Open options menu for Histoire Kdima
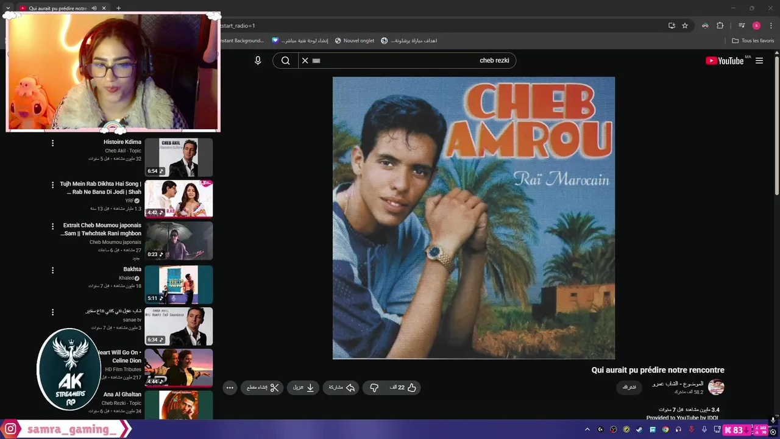 (52, 143)
